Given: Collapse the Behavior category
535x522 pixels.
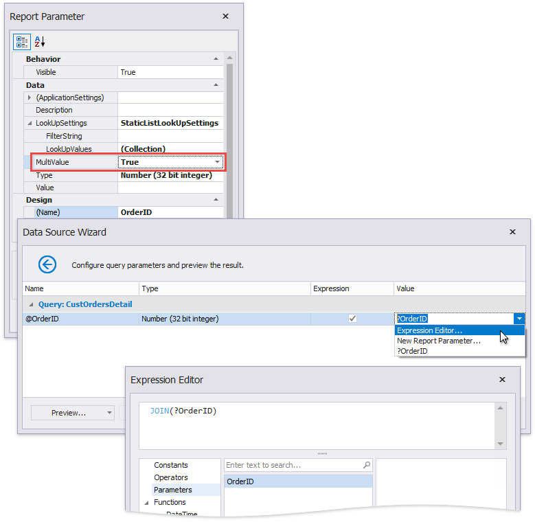Looking at the screenshot, I should pyautogui.click(x=216, y=60).
